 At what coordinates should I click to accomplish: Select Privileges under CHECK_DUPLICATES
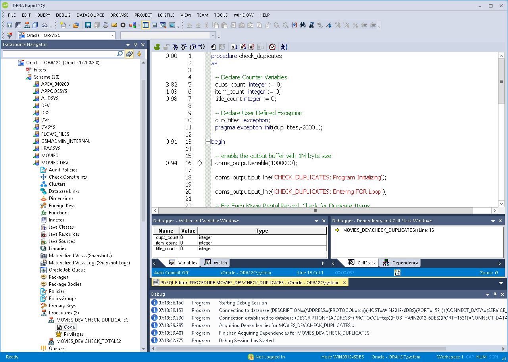(x=74, y=334)
